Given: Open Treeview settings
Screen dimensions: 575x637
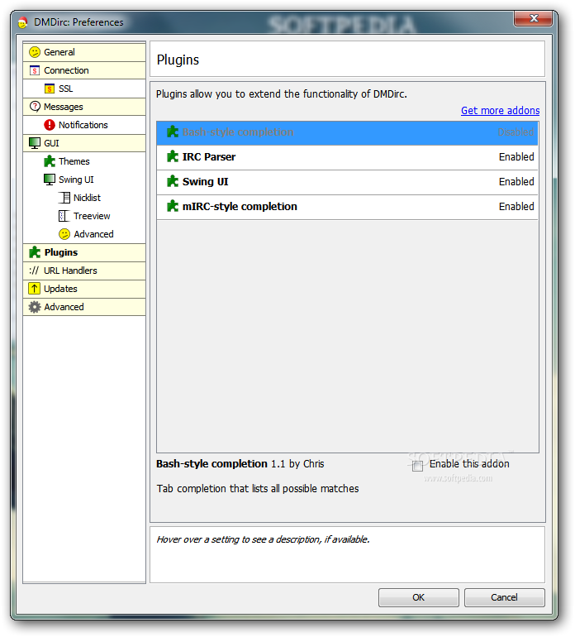Looking at the screenshot, I should (x=84, y=216).
